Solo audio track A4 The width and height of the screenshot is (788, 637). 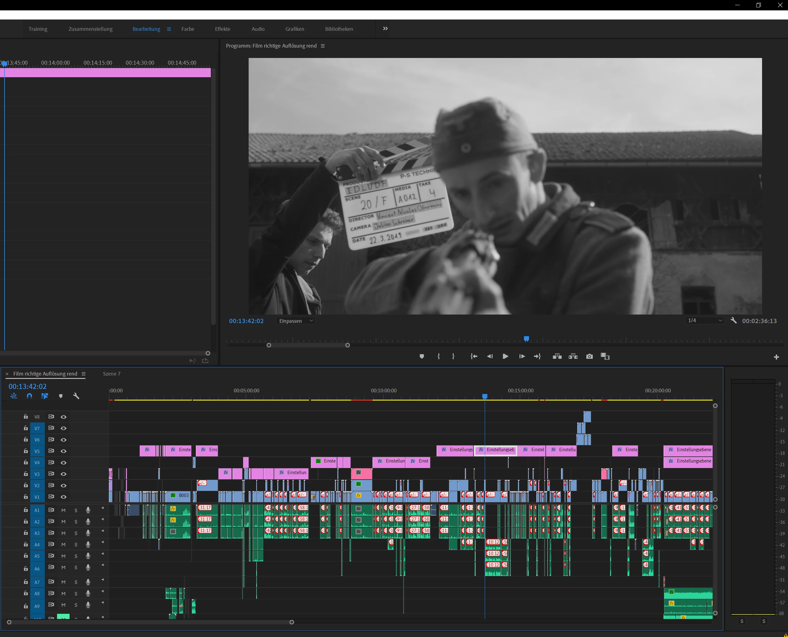[x=76, y=545]
